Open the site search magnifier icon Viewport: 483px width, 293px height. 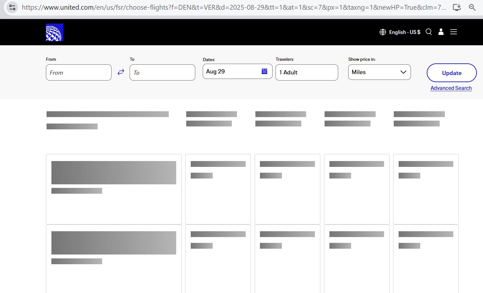pyautogui.click(x=429, y=32)
